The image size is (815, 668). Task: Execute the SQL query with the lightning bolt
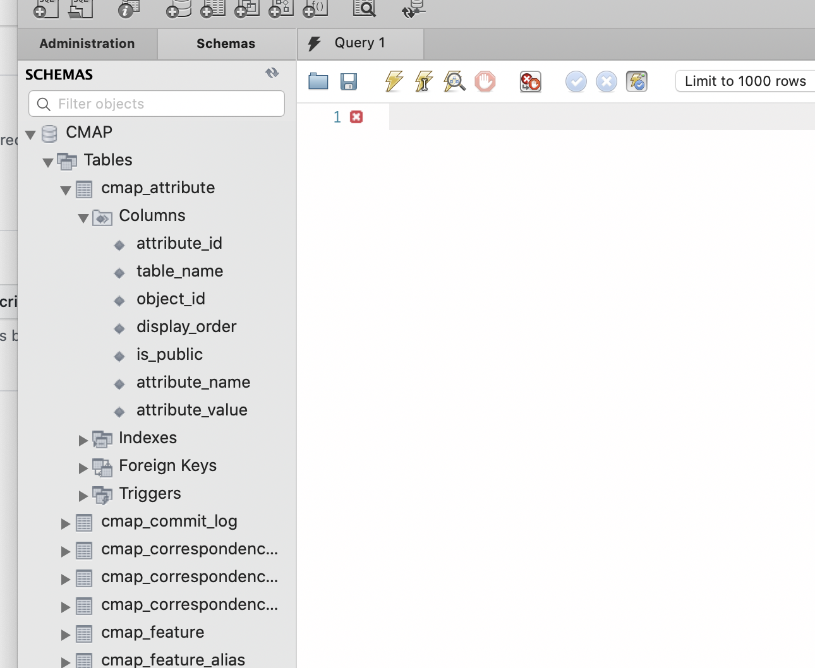(x=393, y=81)
